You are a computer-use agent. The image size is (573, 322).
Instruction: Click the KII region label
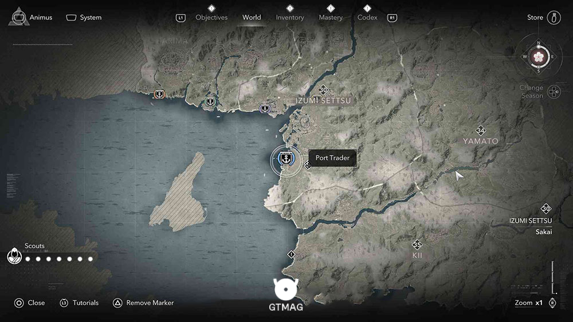417,256
